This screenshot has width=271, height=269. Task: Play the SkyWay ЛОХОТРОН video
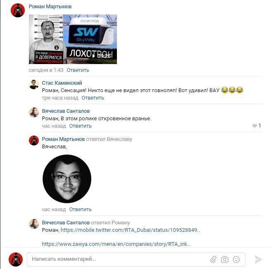coord(73,39)
